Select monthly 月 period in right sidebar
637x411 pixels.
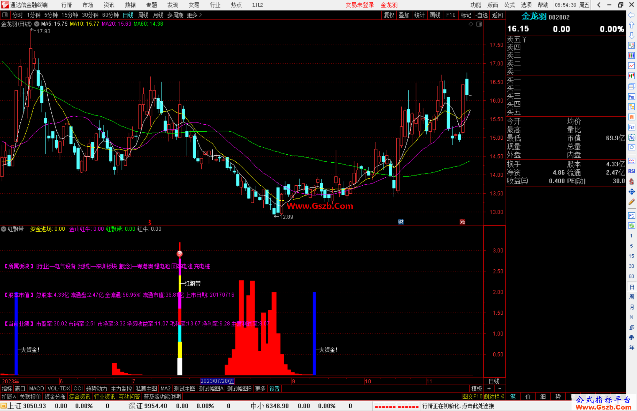click(x=632, y=307)
